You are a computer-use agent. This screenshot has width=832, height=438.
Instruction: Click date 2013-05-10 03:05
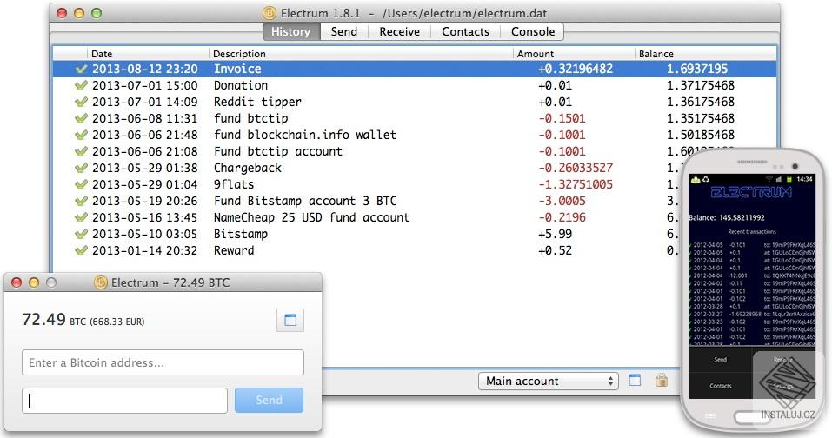[x=145, y=234]
